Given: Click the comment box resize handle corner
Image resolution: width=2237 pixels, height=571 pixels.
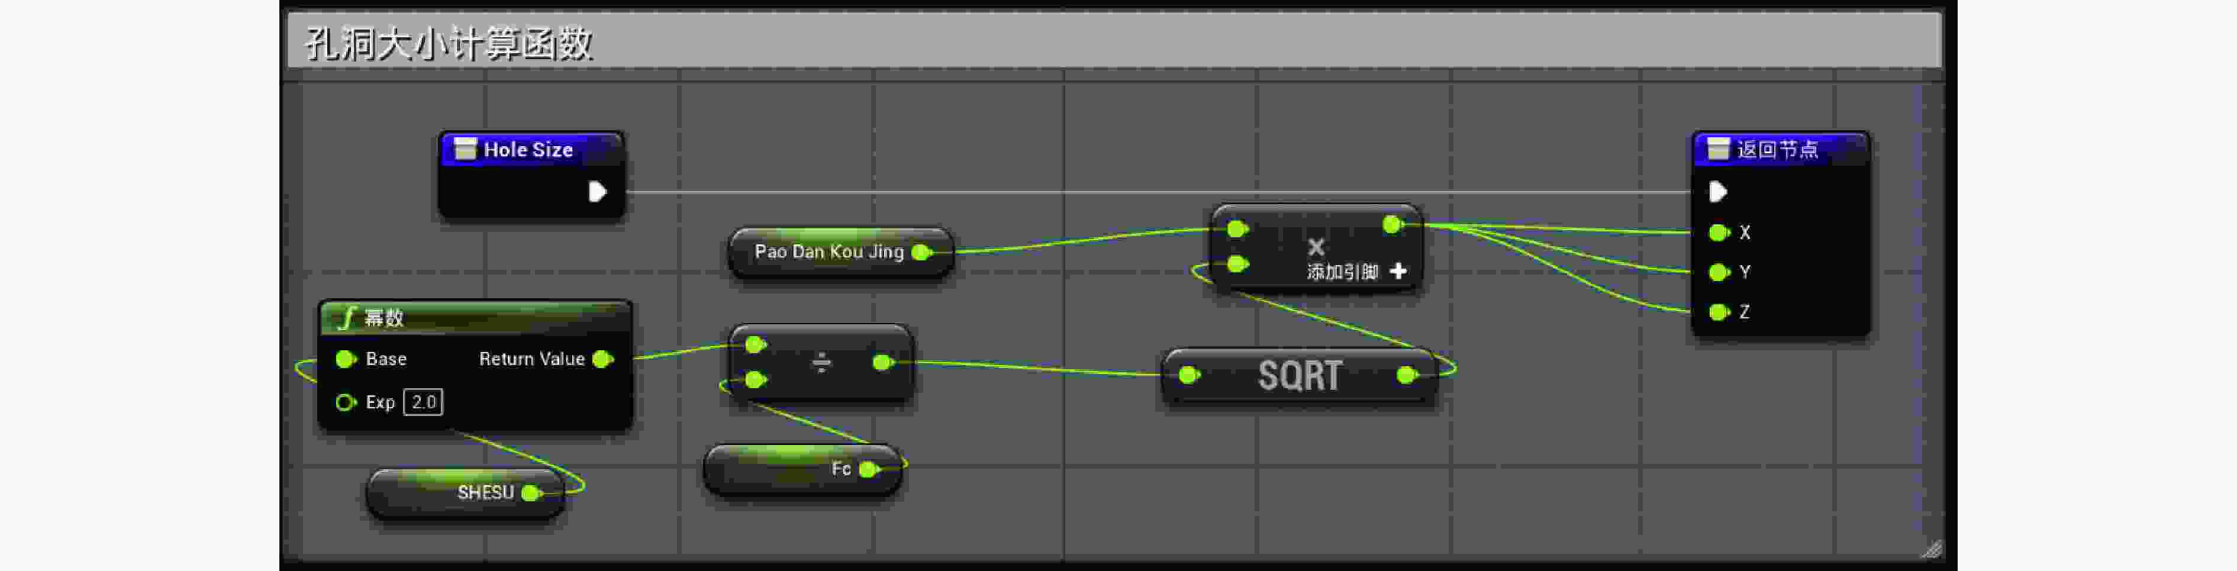Looking at the screenshot, I should point(1930,549).
